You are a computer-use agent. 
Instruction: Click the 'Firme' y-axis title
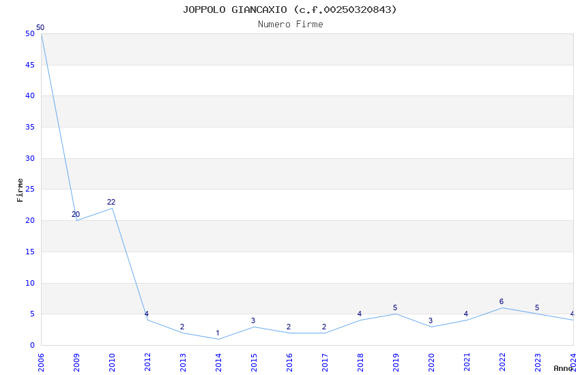pos(20,190)
